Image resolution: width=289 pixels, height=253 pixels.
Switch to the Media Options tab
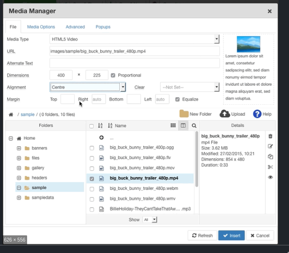(41, 27)
